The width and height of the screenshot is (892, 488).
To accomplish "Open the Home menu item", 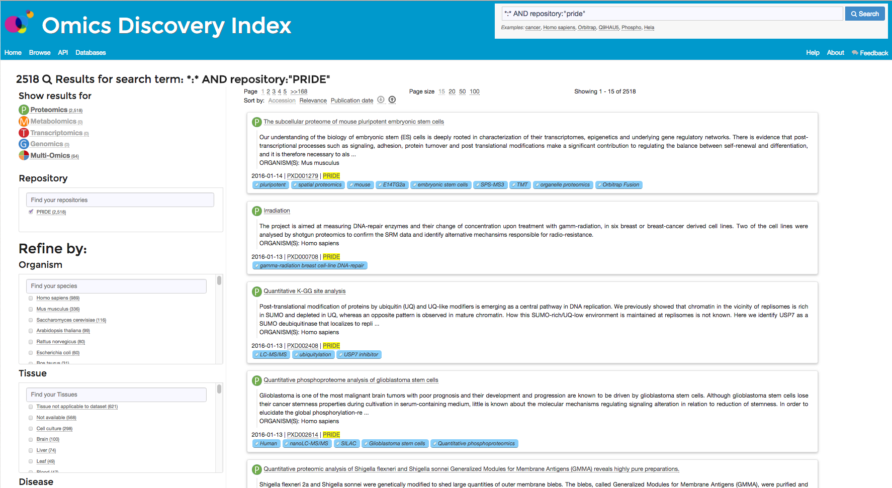I will (13, 52).
